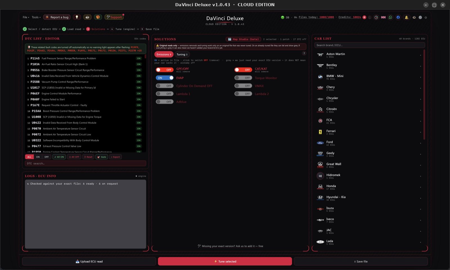Select the Ferrari brand logo

pos(320,132)
